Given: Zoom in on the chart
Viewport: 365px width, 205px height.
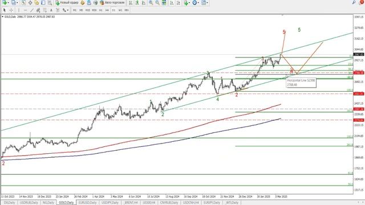Looking at the screenshot, I should point(151,2).
